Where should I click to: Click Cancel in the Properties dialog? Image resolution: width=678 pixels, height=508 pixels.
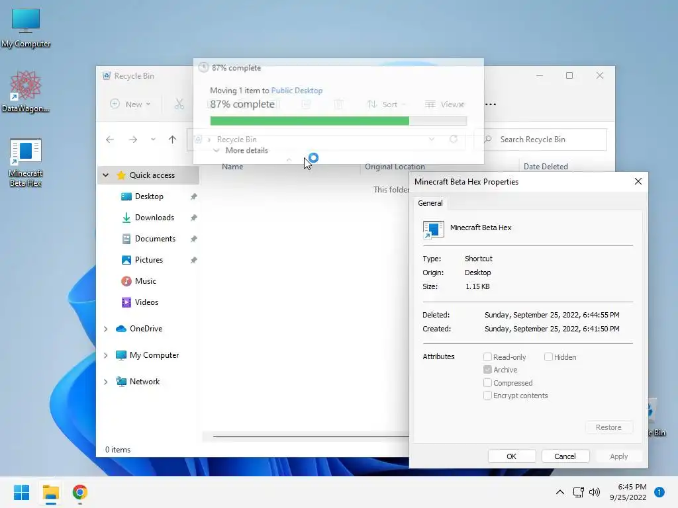pyautogui.click(x=565, y=456)
